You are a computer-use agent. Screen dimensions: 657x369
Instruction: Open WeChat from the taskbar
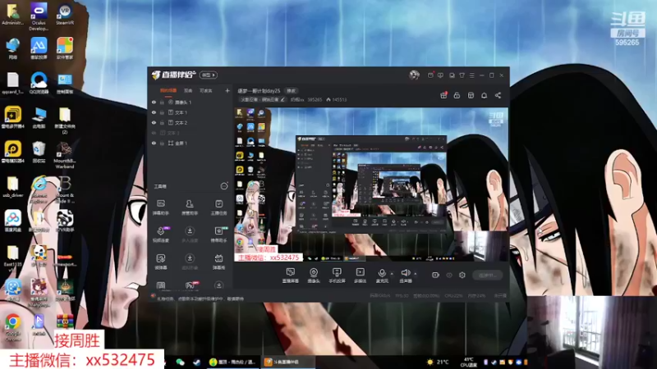click(x=180, y=362)
